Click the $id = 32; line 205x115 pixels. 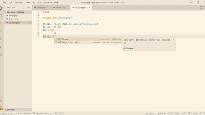pos(48,30)
